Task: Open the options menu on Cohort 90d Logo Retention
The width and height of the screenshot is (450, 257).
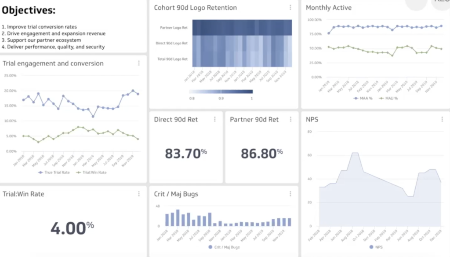Action: pyautogui.click(x=290, y=7)
